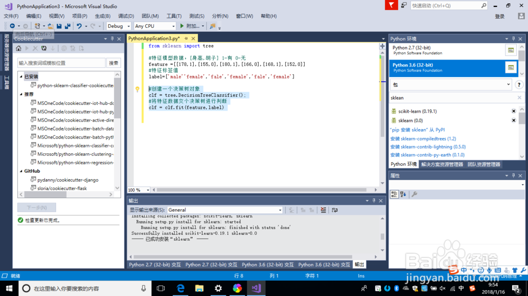Save the current file with floppy icon
528x296 pixels.
click(x=59, y=26)
